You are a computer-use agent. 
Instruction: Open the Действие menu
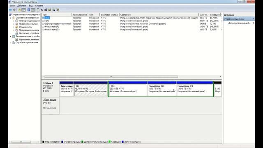pos(22,6)
